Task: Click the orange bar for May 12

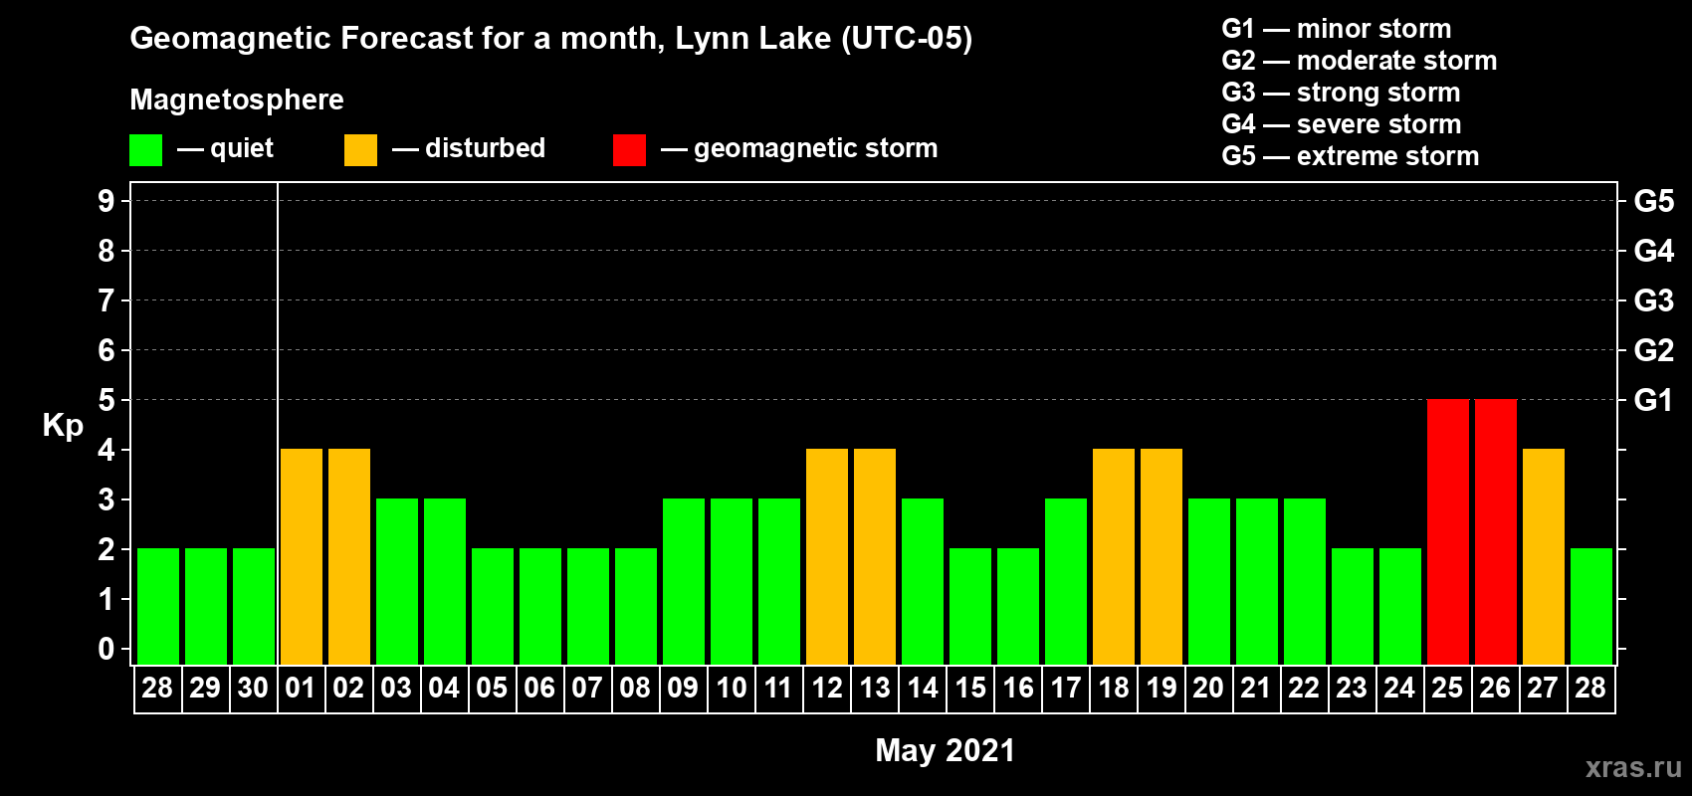Action: pyautogui.click(x=827, y=556)
